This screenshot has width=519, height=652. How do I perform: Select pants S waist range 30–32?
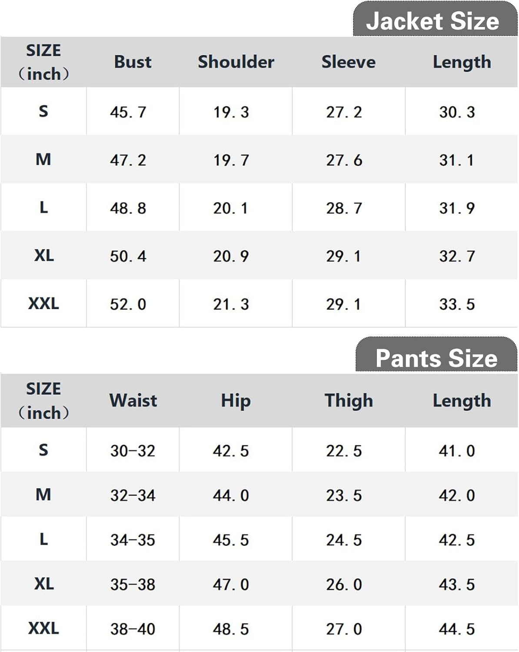pos(133,451)
